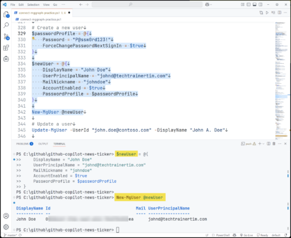Click the editor minimap
This screenshot has height=238, width=291.
[x=281, y=80]
